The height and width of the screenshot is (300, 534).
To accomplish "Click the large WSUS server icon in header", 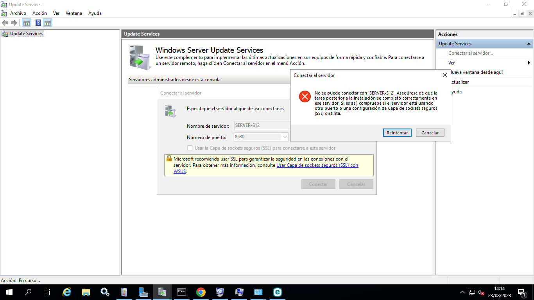I will click(140, 58).
